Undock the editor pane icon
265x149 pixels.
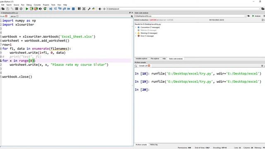[130, 13]
